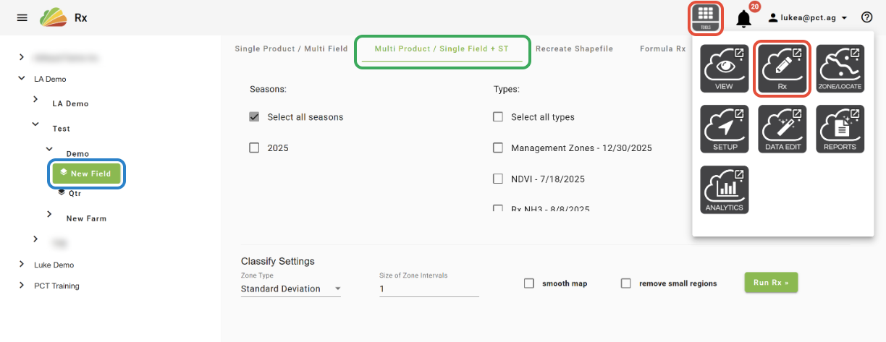Open the ANALYTICS tool tile
This screenshot has height=342, width=886.
point(724,189)
